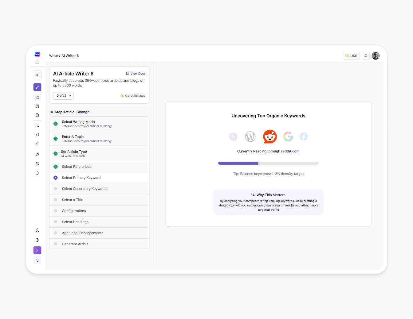Click the Reddit icon in the keywords panel
This screenshot has width=413, height=319.
click(x=269, y=136)
